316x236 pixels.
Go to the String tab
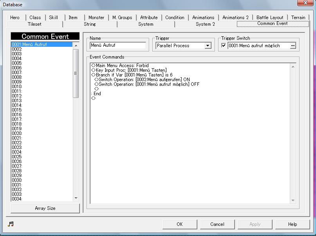(x=90, y=24)
